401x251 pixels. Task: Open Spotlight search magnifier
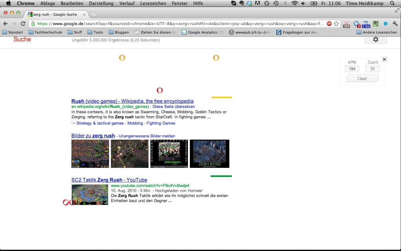392,3
